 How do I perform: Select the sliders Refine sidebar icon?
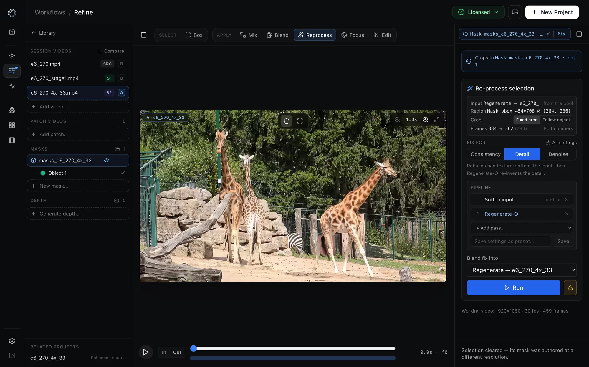pos(12,71)
